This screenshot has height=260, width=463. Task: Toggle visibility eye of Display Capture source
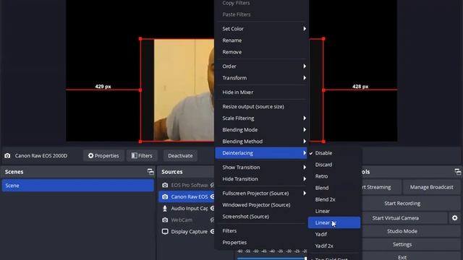(x=212, y=231)
